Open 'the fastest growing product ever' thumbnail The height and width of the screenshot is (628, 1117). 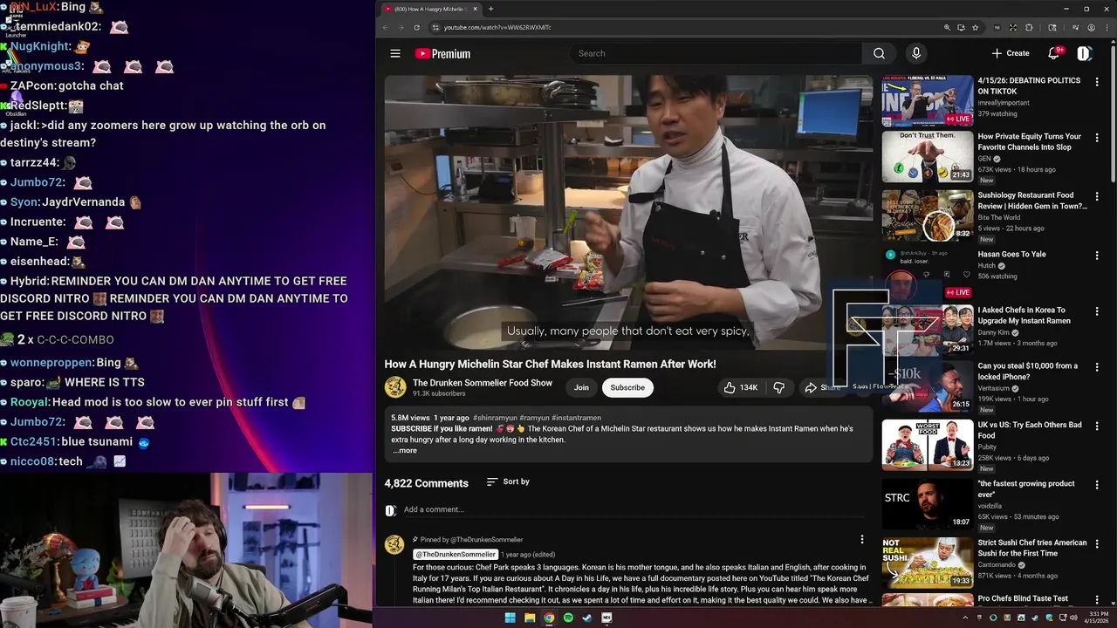pos(927,504)
